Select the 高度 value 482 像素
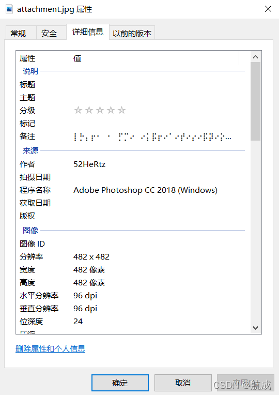The image size is (279, 395). (89, 283)
